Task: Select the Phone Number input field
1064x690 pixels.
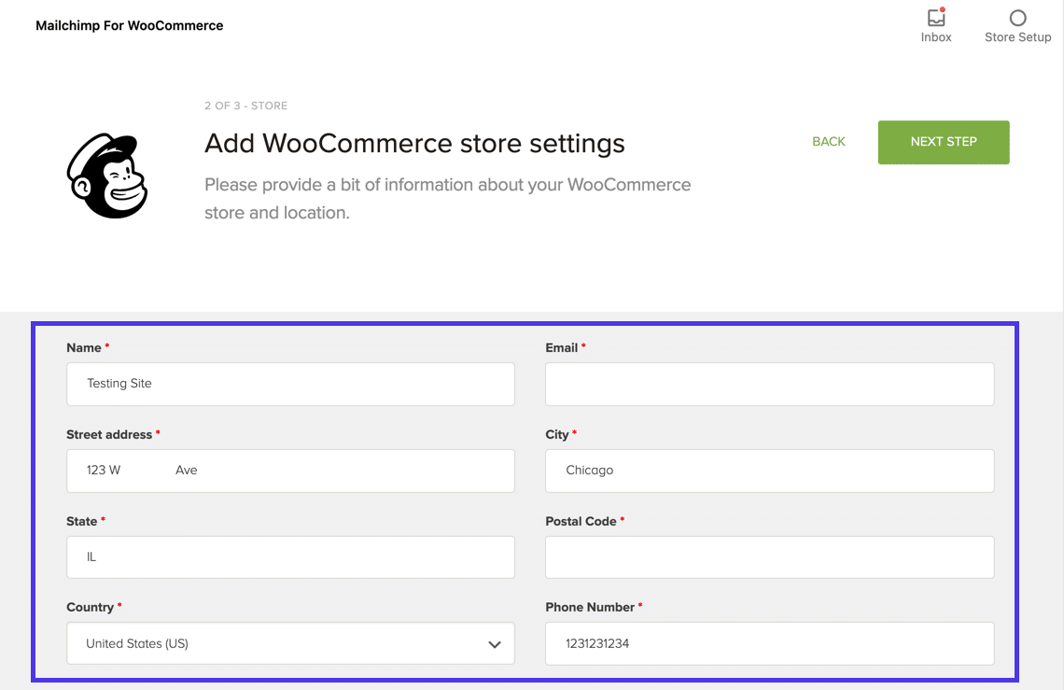Action: (769, 643)
